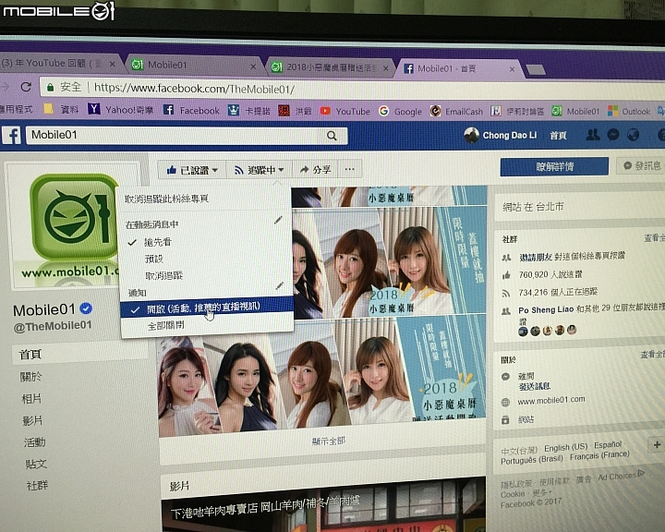The width and height of the screenshot is (665, 532).
Task: Click 顯示全部 below the photos
Action: pos(329,441)
